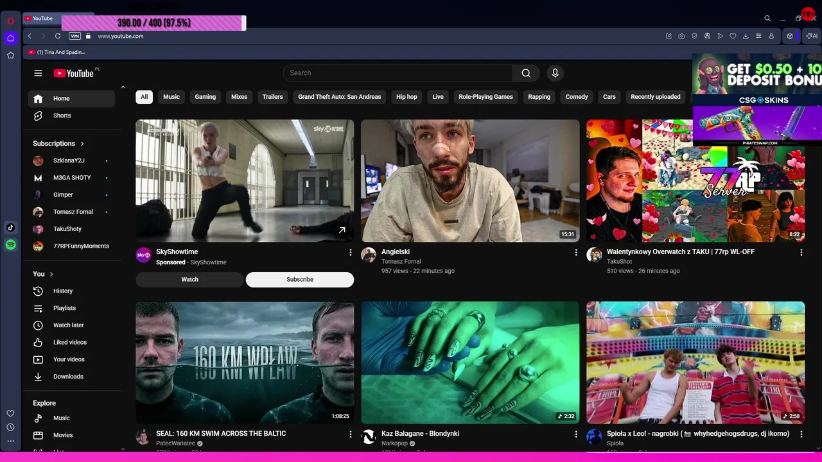The height and width of the screenshot is (462, 822).
Task: Open 77RPFunnyMoments subscription channel
Action: [71, 246]
